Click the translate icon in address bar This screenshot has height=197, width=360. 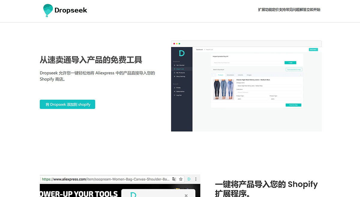[x=174, y=179]
